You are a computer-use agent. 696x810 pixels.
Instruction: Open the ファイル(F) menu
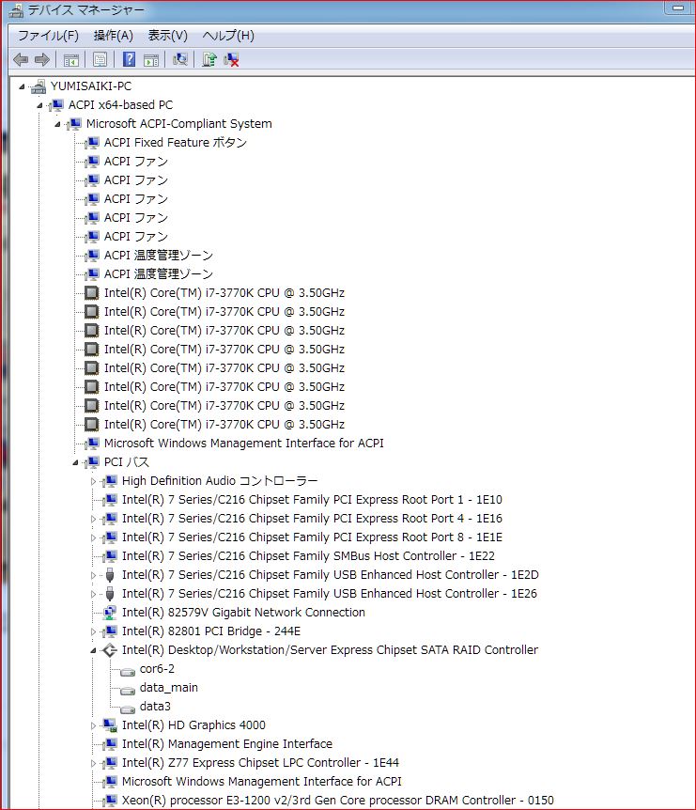(48, 36)
